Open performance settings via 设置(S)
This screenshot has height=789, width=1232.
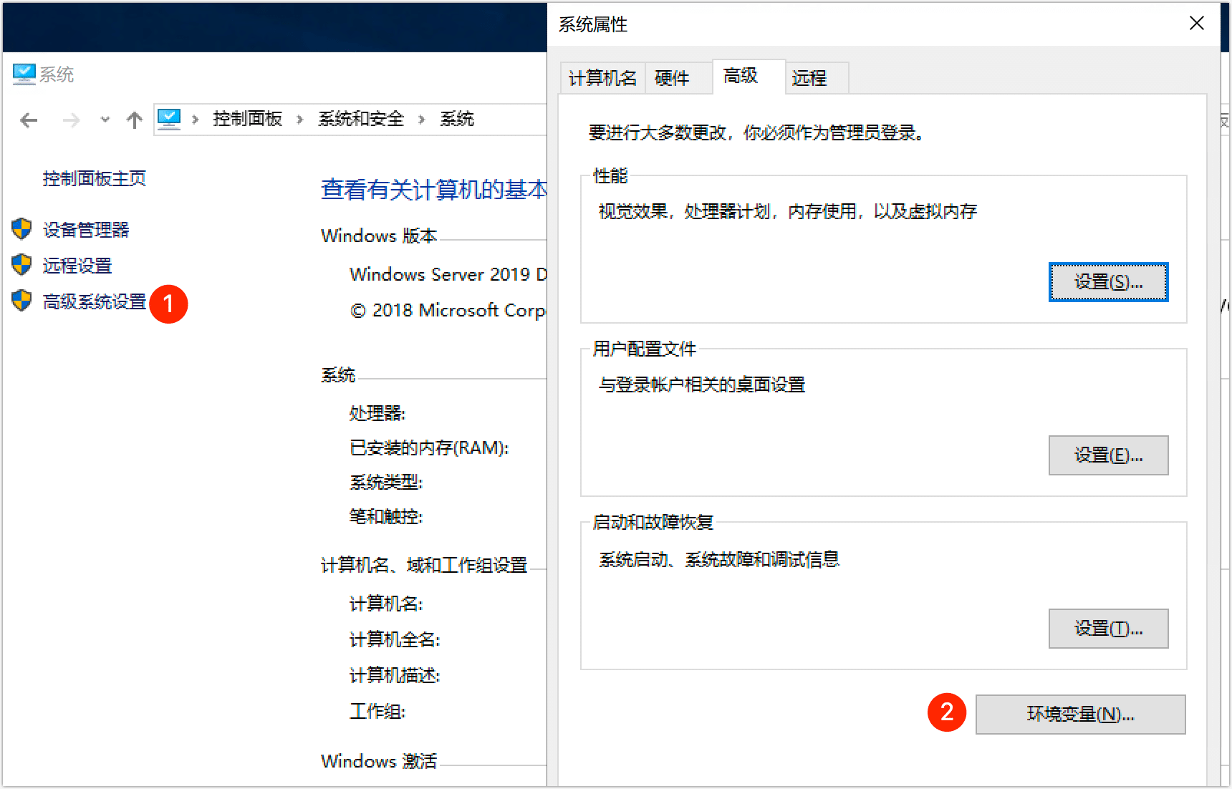tap(1108, 281)
